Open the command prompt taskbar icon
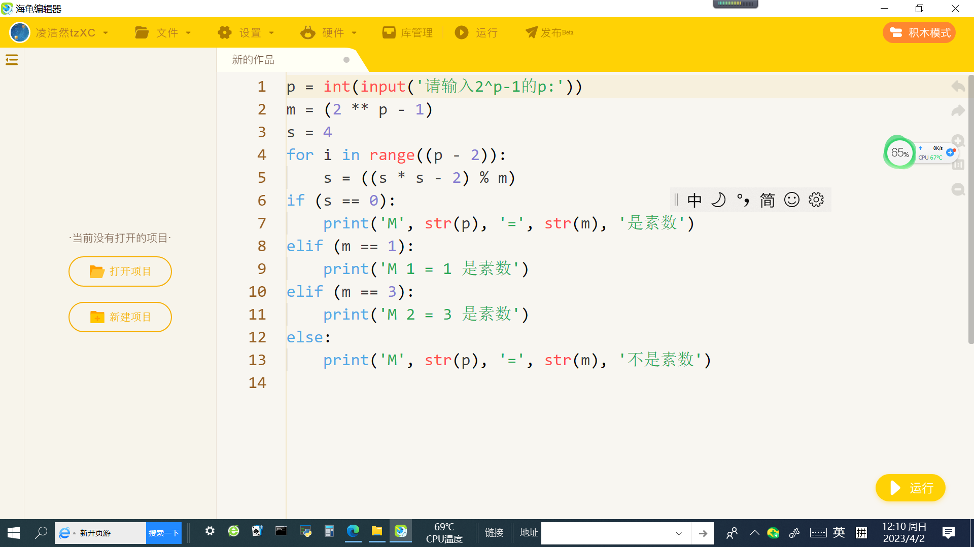This screenshot has height=547, width=974. pyautogui.click(x=281, y=531)
